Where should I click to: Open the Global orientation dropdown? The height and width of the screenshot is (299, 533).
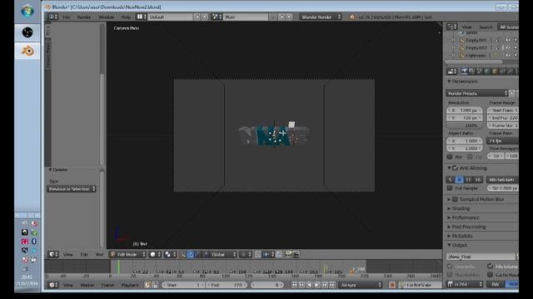tap(223, 254)
